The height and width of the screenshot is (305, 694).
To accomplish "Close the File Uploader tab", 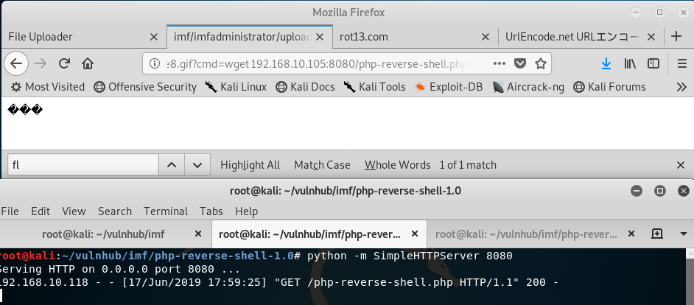I will [153, 37].
